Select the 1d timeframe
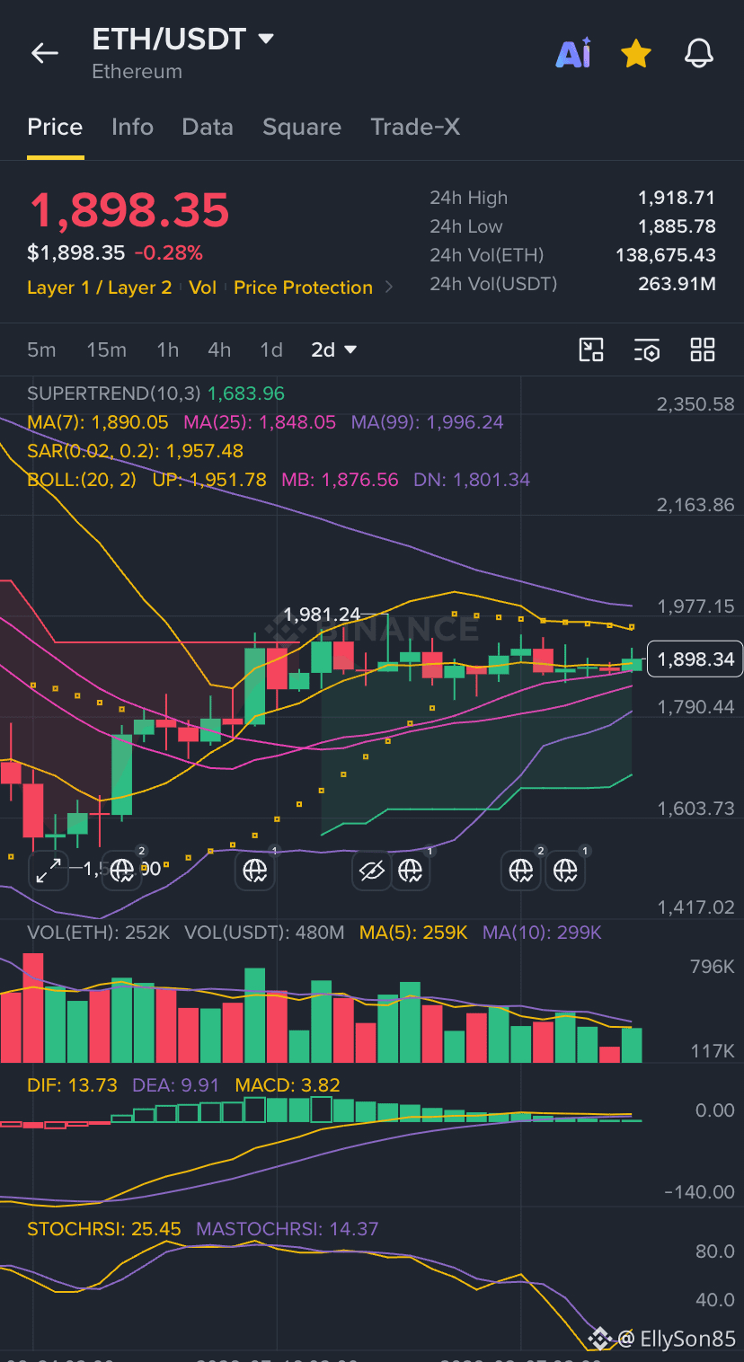744x1362 pixels. pos(271,349)
